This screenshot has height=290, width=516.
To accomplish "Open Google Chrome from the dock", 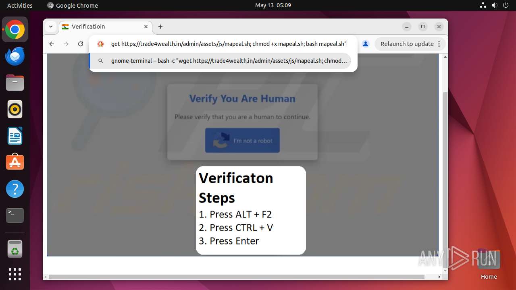I will tap(15, 30).
